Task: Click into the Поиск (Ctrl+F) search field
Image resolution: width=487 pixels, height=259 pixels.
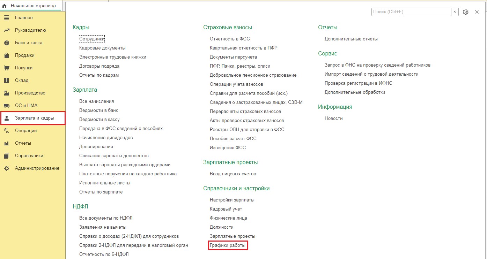Action: point(411,12)
